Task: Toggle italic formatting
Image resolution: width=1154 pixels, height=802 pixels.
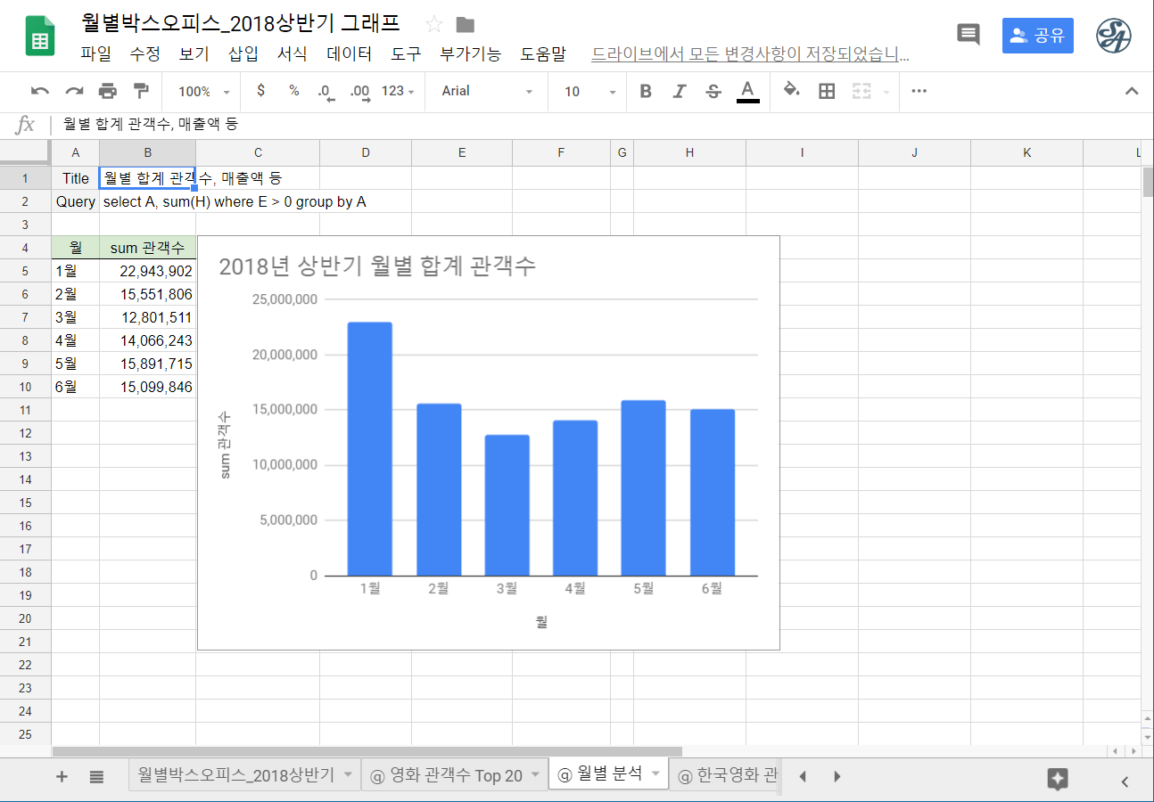Action: click(678, 90)
